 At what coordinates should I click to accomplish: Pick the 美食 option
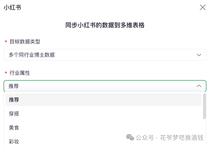(x=104, y=128)
